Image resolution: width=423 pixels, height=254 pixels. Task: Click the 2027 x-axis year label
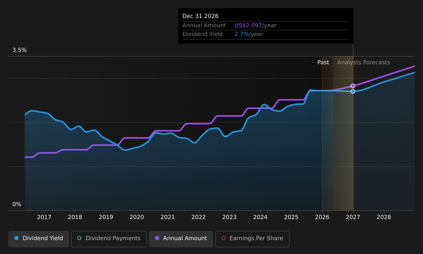353,217
